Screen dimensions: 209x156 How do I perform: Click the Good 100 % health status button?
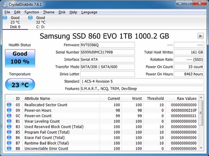pyautogui.click(x=20, y=58)
